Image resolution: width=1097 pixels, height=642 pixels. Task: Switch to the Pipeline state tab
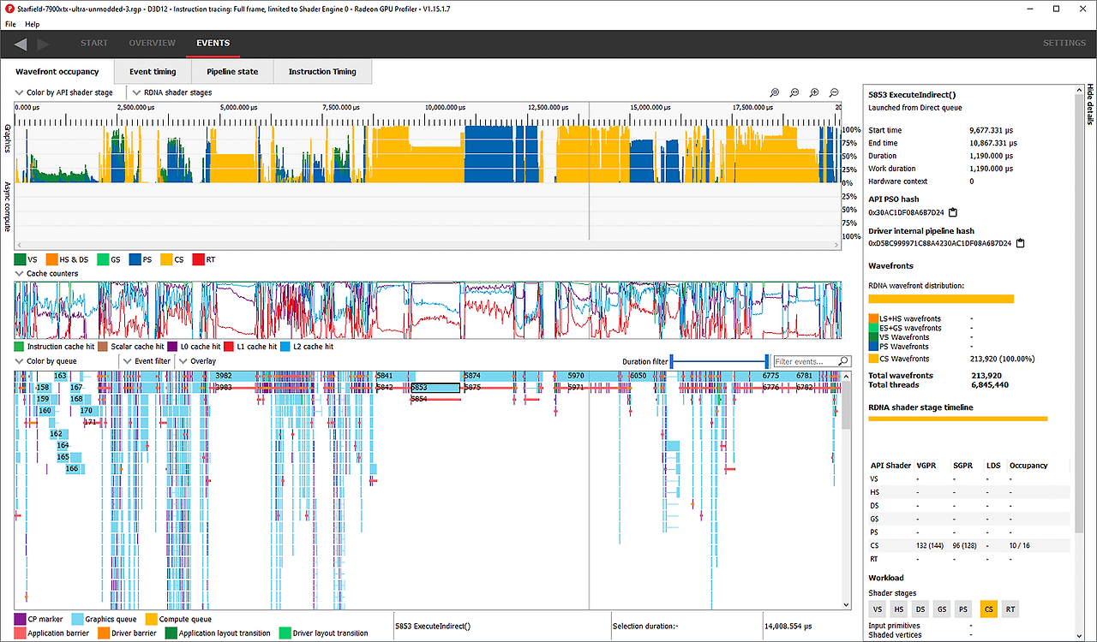(x=232, y=72)
